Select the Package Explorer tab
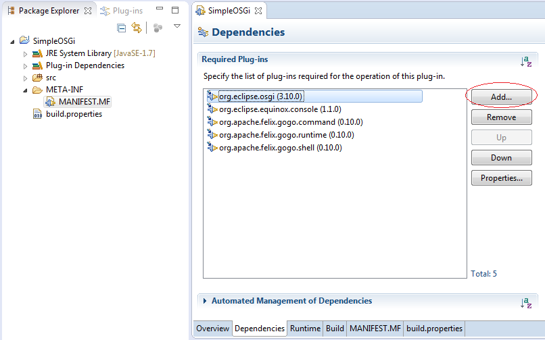 coord(49,11)
